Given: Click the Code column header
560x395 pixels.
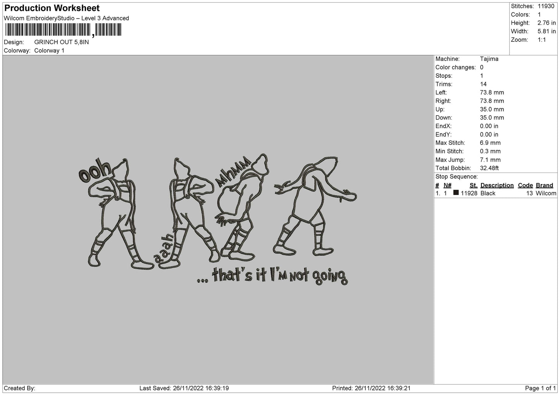Looking at the screenshot, I should tap(526, 185).
